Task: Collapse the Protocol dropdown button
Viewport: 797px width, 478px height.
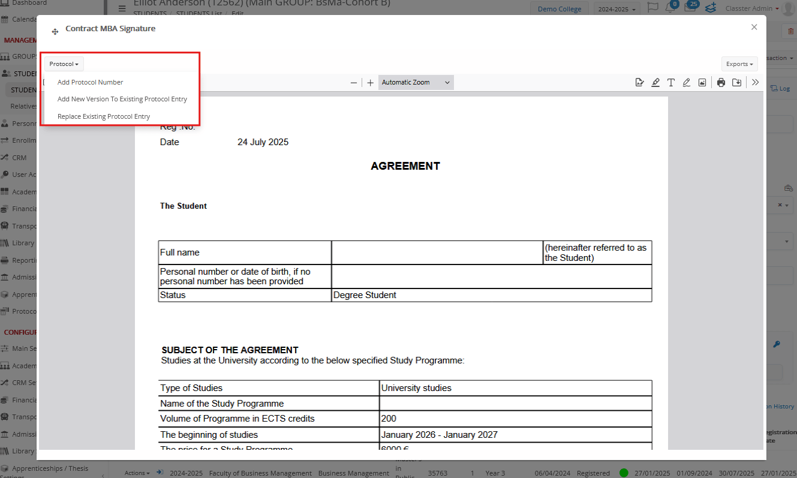Action: [x=64, y=64]
